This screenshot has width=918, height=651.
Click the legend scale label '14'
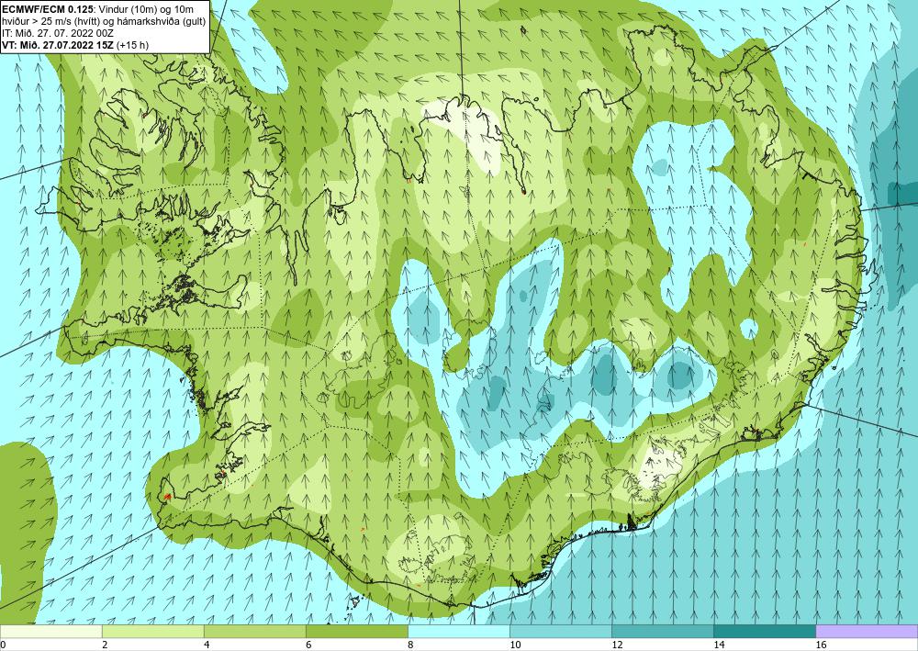click(x=719, y=645)
